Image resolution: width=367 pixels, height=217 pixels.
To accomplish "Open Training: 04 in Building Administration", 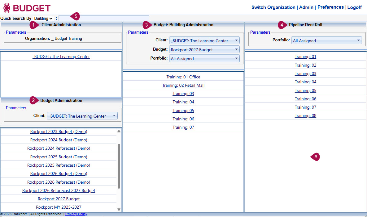I will (x=183, y=102).
